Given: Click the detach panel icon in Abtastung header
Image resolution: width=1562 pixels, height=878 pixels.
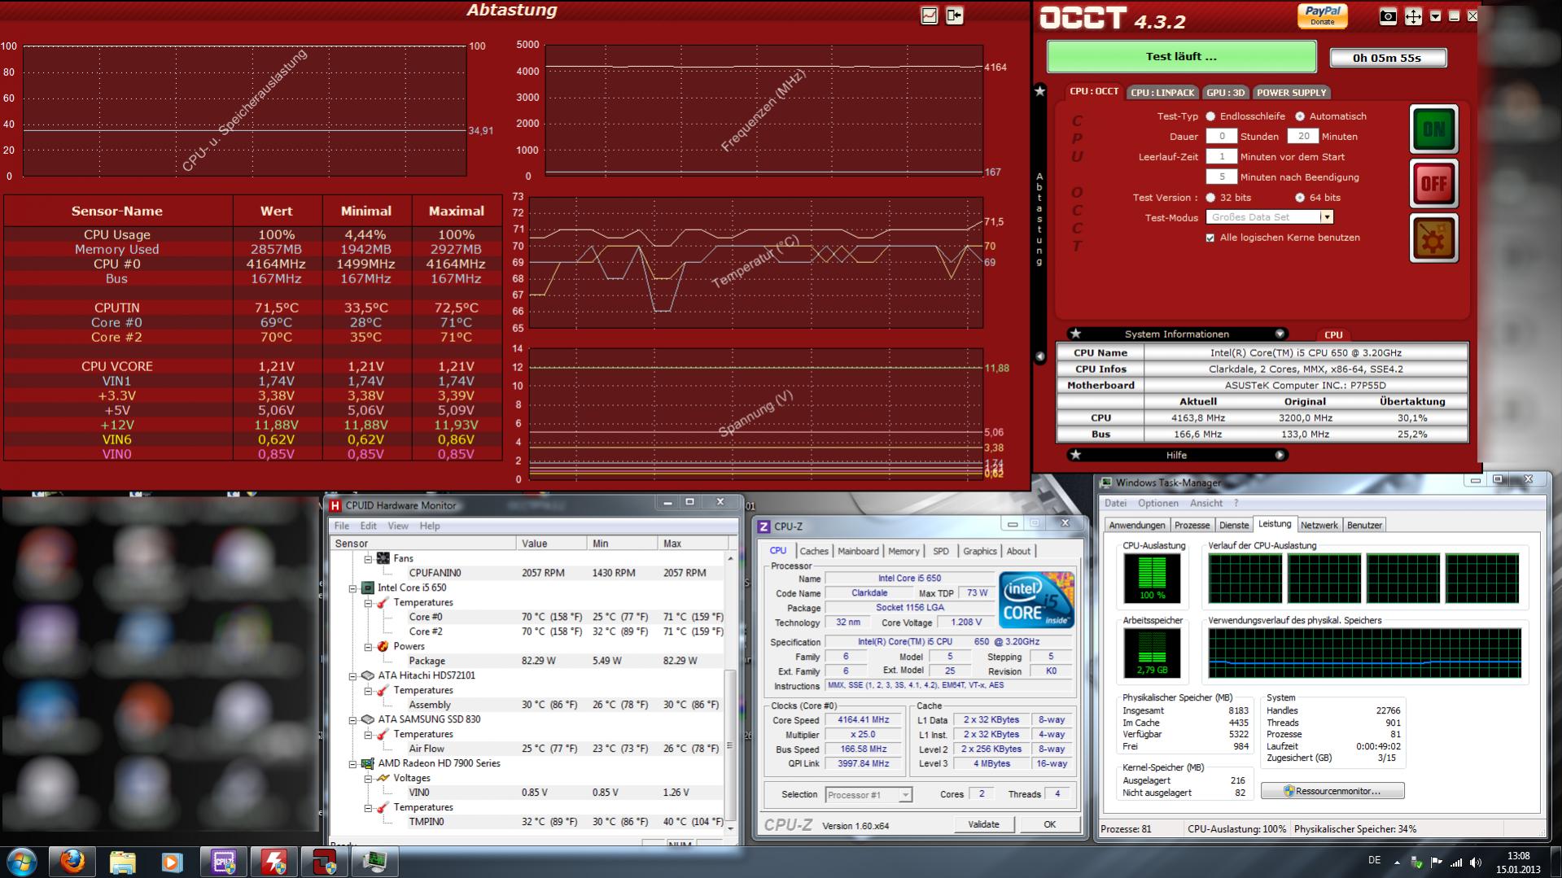Looking at the screenshot, I should (954, 15).
